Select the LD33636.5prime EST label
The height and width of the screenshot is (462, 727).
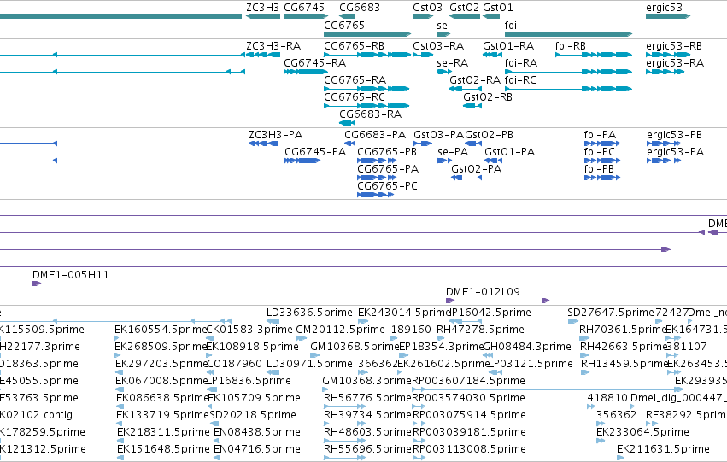pyautogui.click(x=309, y=313)
